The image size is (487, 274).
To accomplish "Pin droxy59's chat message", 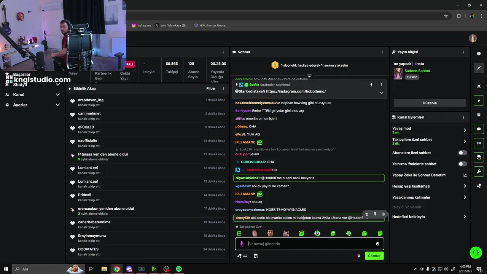I will pyautogui.click(x=375, y=214).
